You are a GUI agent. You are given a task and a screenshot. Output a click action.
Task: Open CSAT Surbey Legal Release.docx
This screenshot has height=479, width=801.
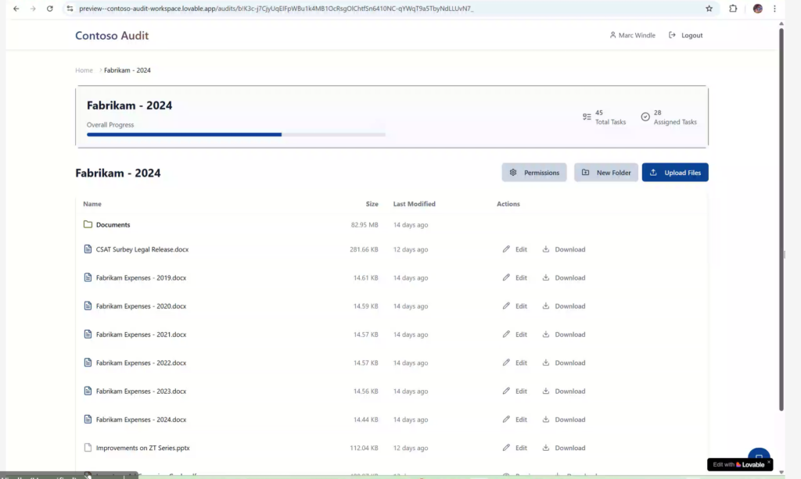142,249
